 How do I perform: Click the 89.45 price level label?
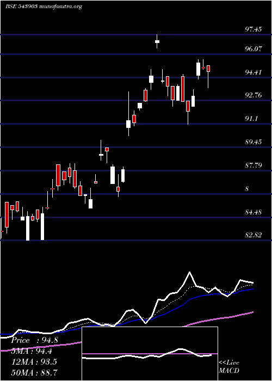[x=254, y=142]
